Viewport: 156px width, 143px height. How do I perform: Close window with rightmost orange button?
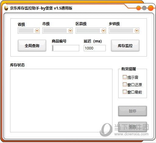[x=151, y=8]
